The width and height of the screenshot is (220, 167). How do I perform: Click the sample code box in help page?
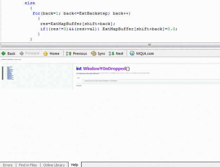[151, 81]
